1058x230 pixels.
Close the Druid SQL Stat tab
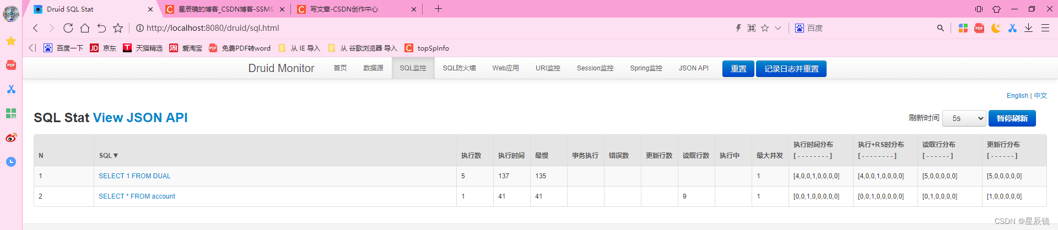click(150, 9)
